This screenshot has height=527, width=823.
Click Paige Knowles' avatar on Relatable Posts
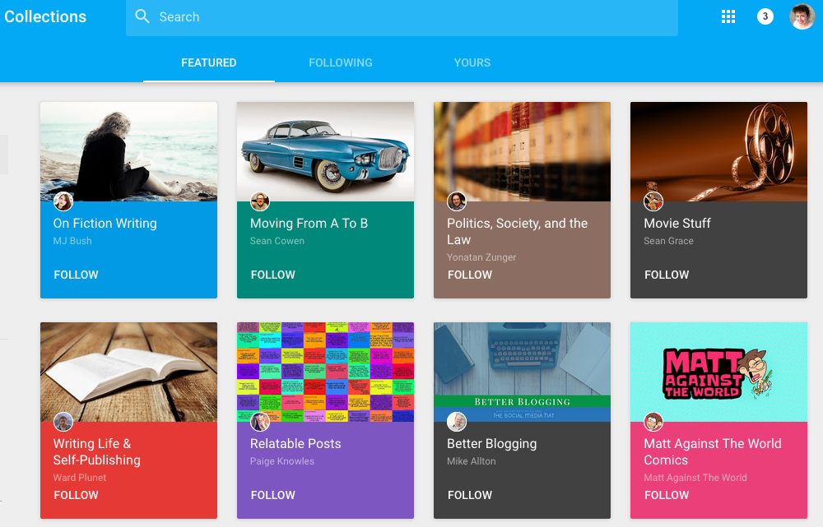[260, 422]
